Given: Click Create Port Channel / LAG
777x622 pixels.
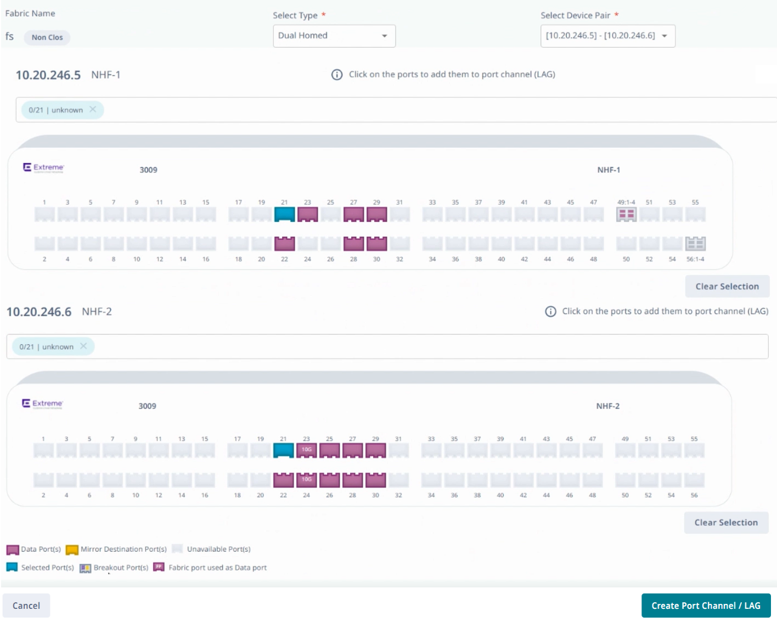Looking at the screenshot, I should pos(706,606).
